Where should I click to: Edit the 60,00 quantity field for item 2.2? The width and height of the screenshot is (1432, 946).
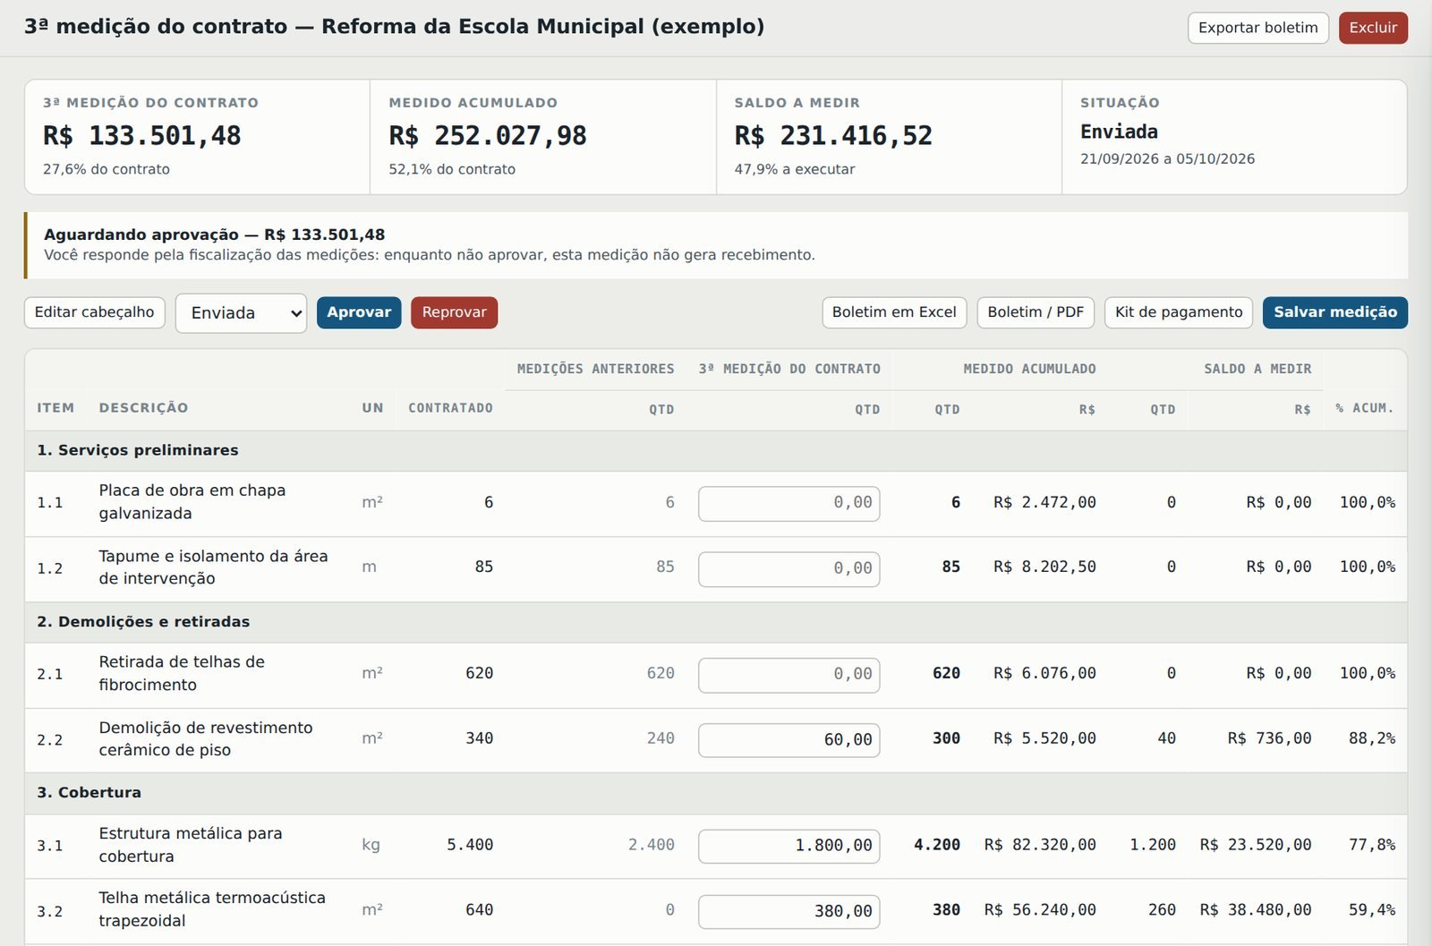pos(788,740)
